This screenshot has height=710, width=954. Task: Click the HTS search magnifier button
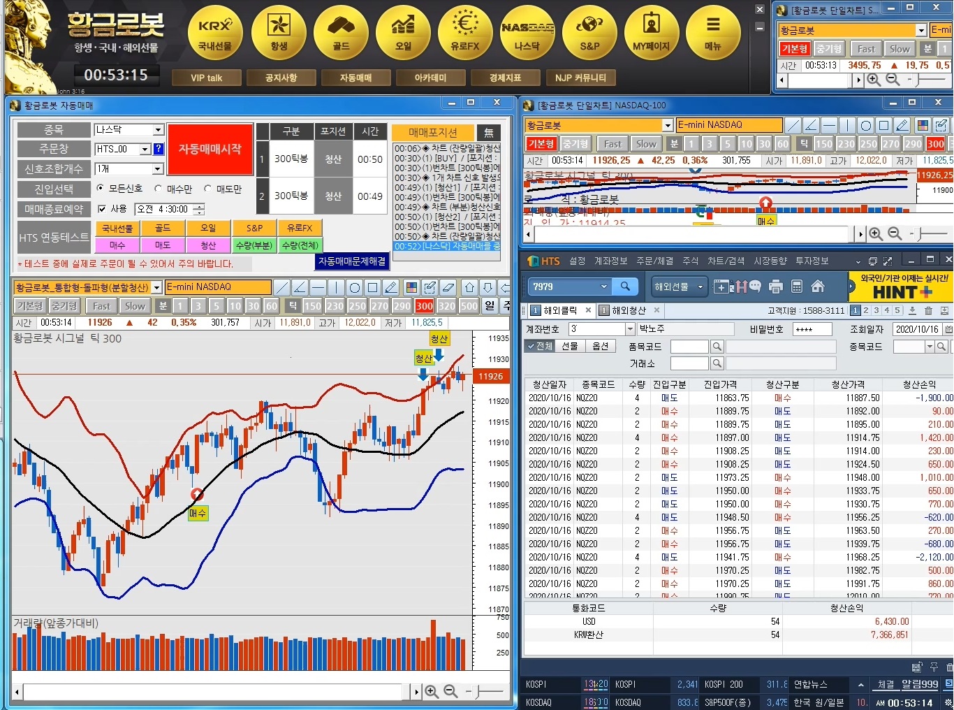tap(625, 286)
